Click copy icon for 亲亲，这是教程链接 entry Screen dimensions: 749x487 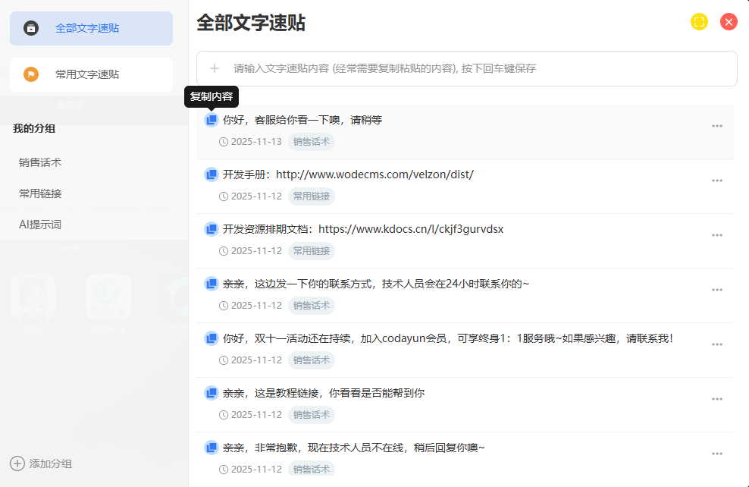[212, 393]
